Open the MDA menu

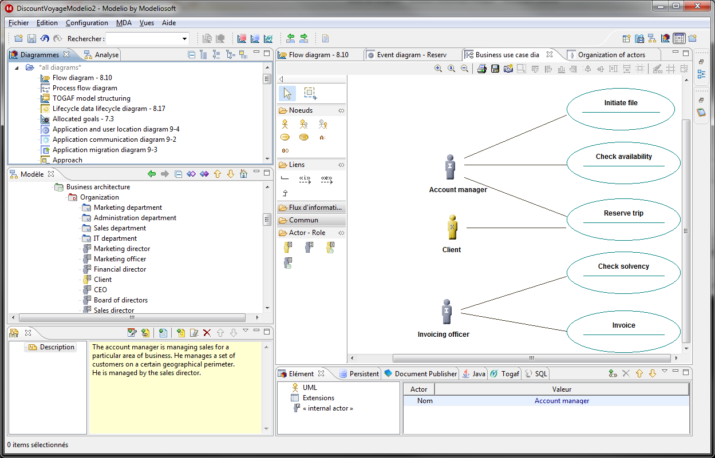[x=124, y=23]
